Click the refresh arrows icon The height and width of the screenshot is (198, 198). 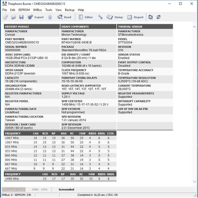tap(158, 17)
